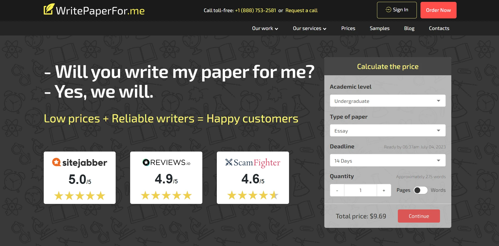499x246 pixels.
Task: Expand the Deadline dropdown showing 14 Days
Action: click(388, 160)
